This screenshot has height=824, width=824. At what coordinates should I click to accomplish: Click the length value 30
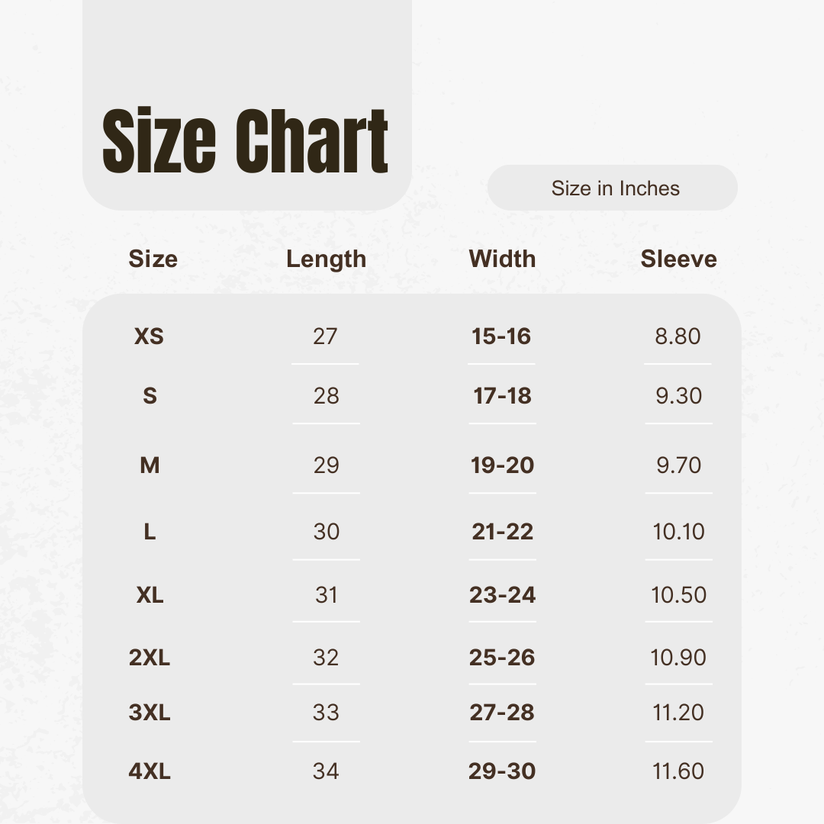point(327,532)
